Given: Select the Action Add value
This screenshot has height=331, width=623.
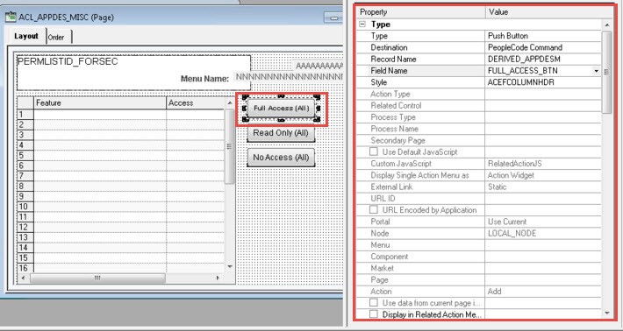Looking at the screenshot, I should point(494,292).
